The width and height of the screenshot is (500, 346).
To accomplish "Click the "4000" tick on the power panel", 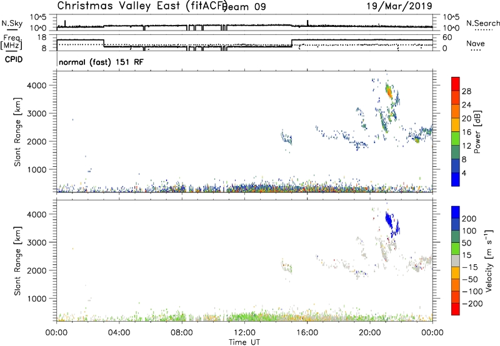I will click(x=37, y=86).
